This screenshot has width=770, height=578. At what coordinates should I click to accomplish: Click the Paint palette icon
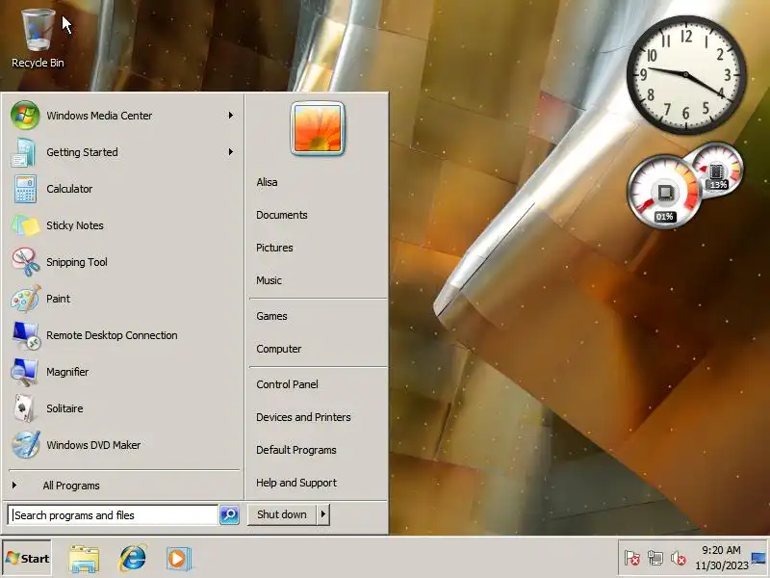pyautogui.click(x=26, y=299)
